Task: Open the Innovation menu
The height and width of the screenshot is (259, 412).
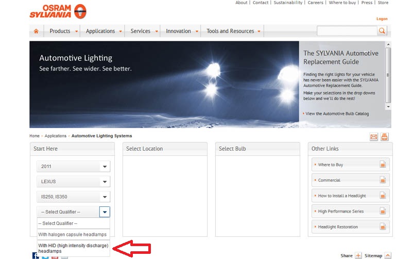Action: [x=180, y=31]
